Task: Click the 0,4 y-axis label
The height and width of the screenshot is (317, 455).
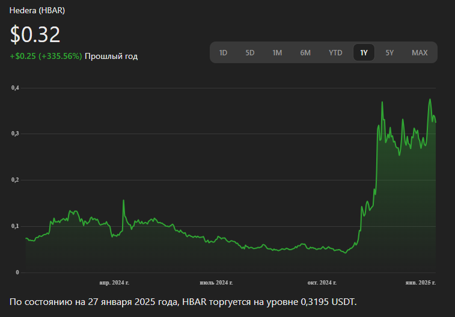Action: [x=15, y=88]
